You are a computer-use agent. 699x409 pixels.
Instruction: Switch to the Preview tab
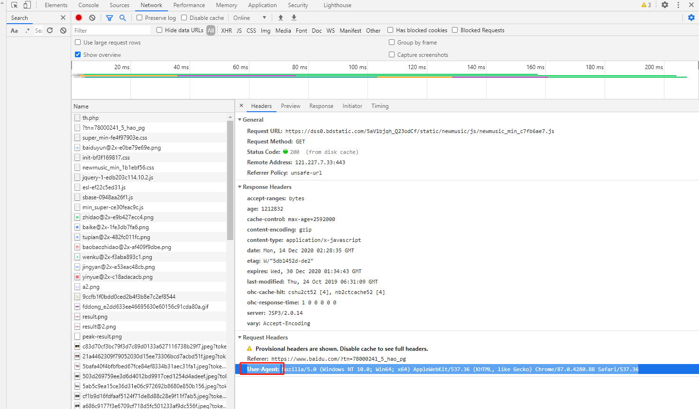click(x=290, y=106)
